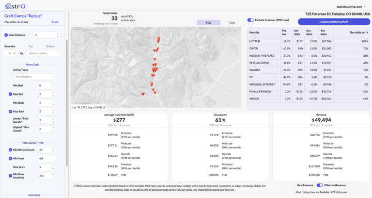Image resolution: width=372 pixels, height=198 pixels.
Task: Toggle the Max Distance checkbox
Action: pos(6,35)
